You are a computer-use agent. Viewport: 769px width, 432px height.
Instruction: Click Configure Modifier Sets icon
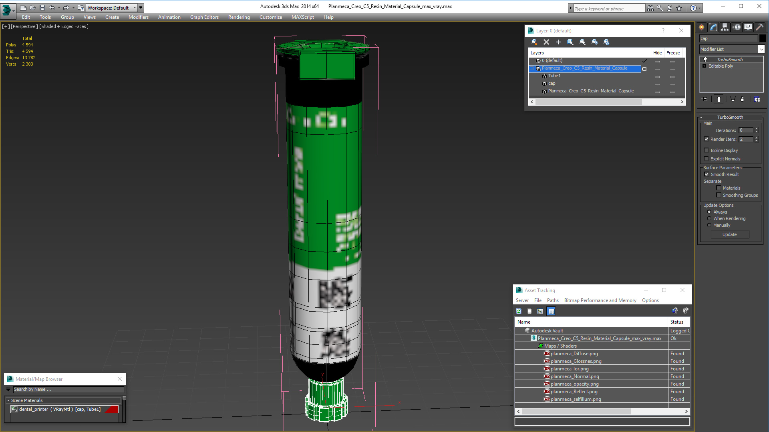tap(757, 99)
